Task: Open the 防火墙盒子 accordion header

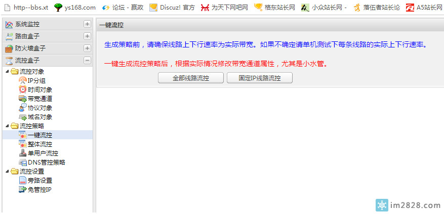Action: click(48, 48)
